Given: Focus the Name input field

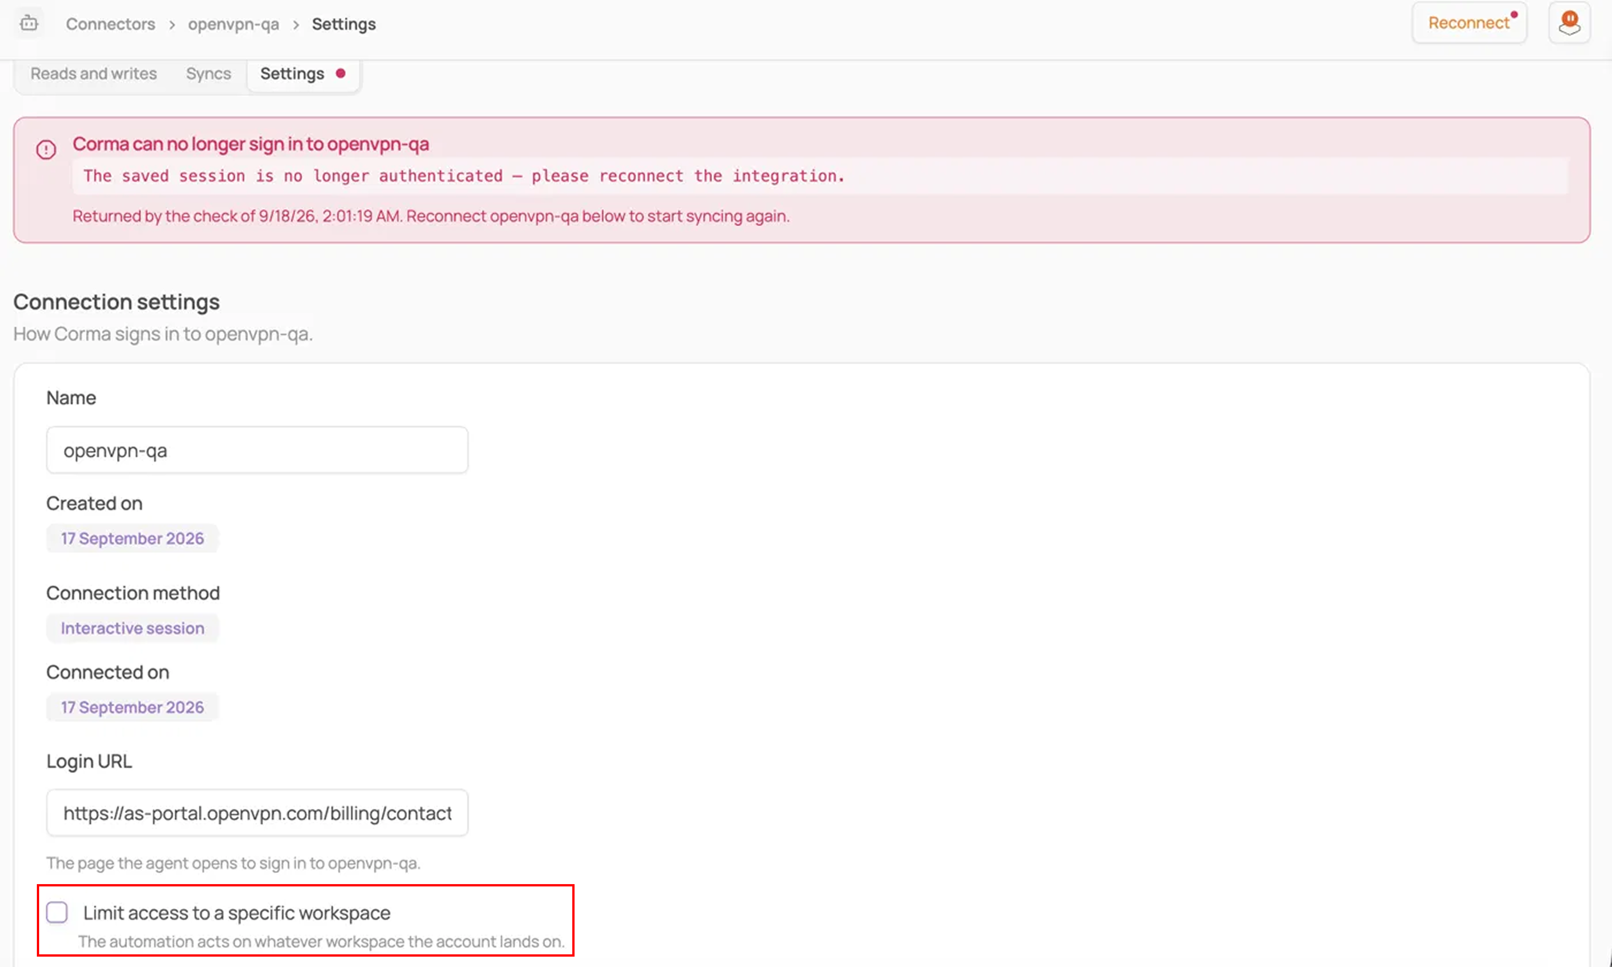Looking at the screenshot, I should pyautogui.click(x=257, y=450).
